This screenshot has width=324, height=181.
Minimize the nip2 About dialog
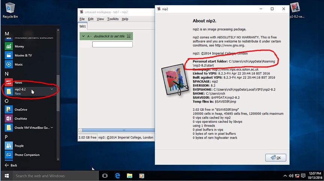261,9
